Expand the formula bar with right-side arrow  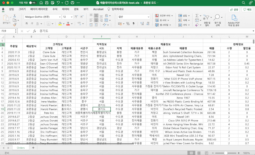253,31
